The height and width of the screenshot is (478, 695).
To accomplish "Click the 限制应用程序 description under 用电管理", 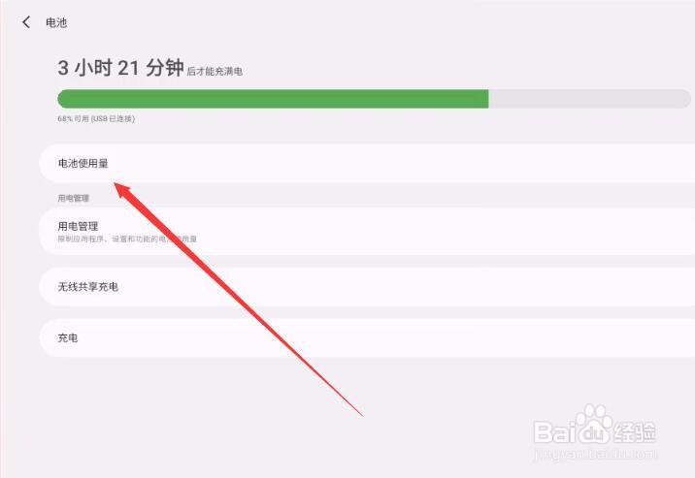I will [x=127, y=239].
